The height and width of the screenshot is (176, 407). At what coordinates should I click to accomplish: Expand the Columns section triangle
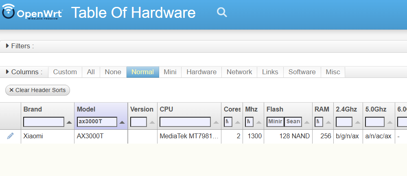(7, 72)
